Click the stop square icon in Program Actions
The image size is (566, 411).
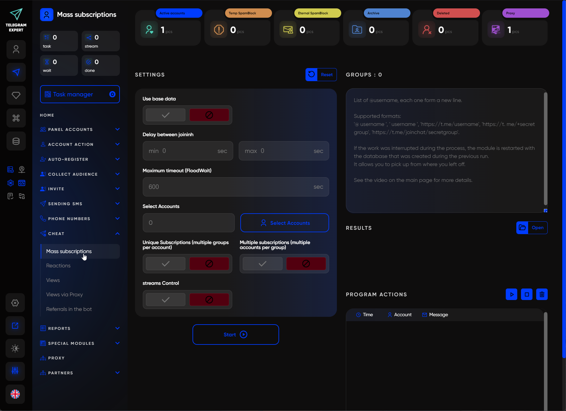[527, 294]
